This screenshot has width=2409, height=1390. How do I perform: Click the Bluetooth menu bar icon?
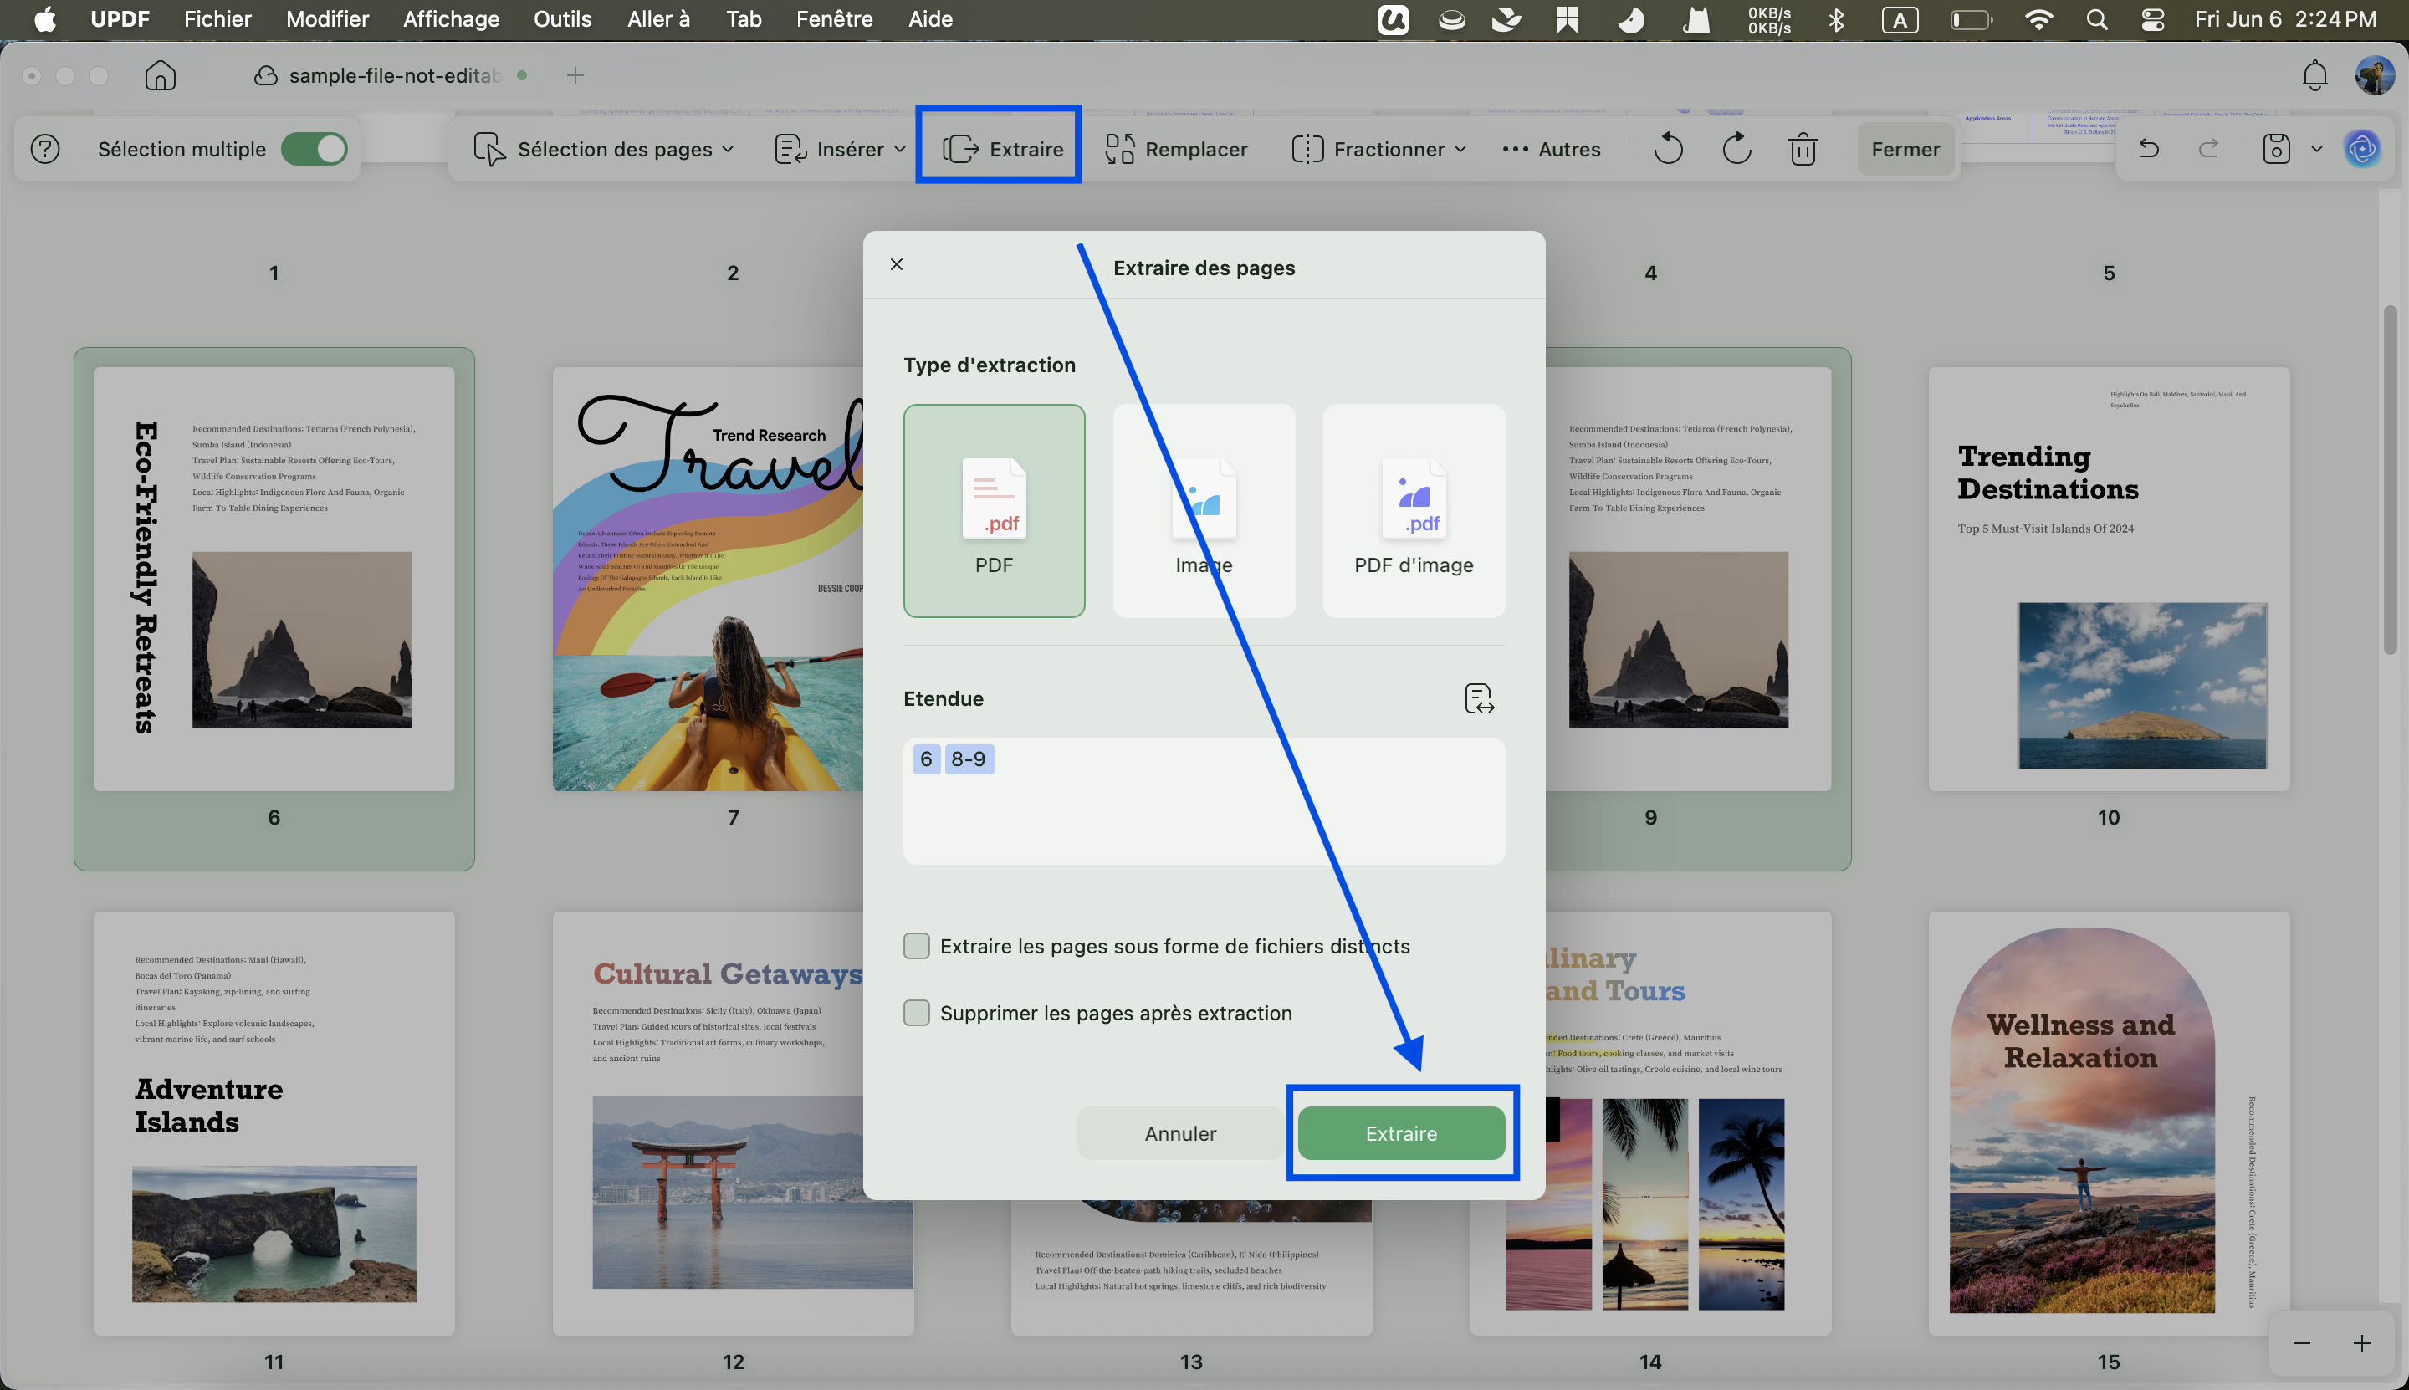click(1836, 19)
